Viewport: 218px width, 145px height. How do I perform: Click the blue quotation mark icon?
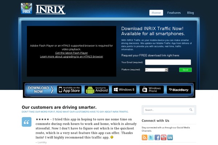pyautogui.click(x=27, y=122)
